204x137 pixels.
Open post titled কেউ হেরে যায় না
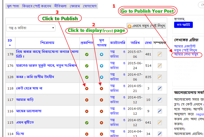(29, 88)
